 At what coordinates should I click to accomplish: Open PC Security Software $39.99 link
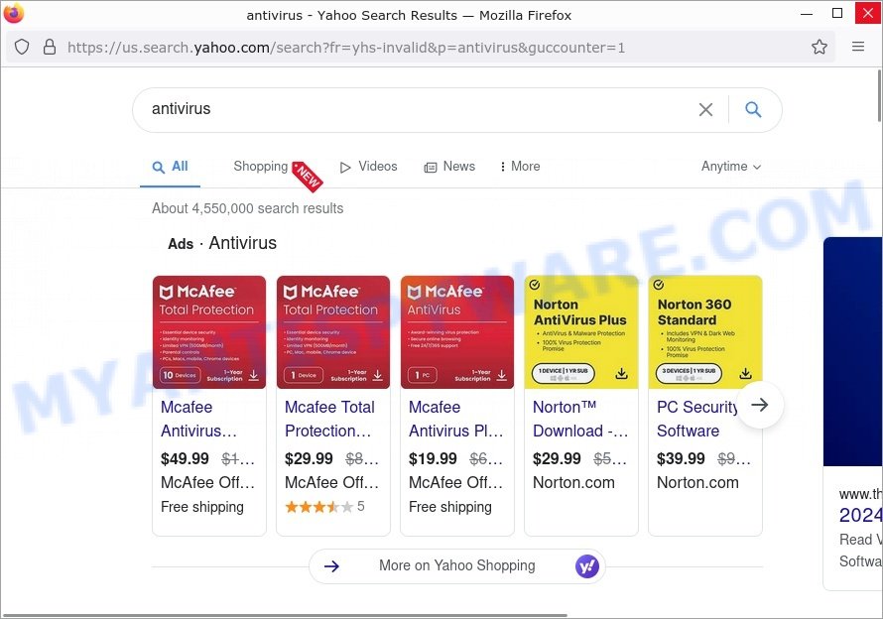[697, 419]
